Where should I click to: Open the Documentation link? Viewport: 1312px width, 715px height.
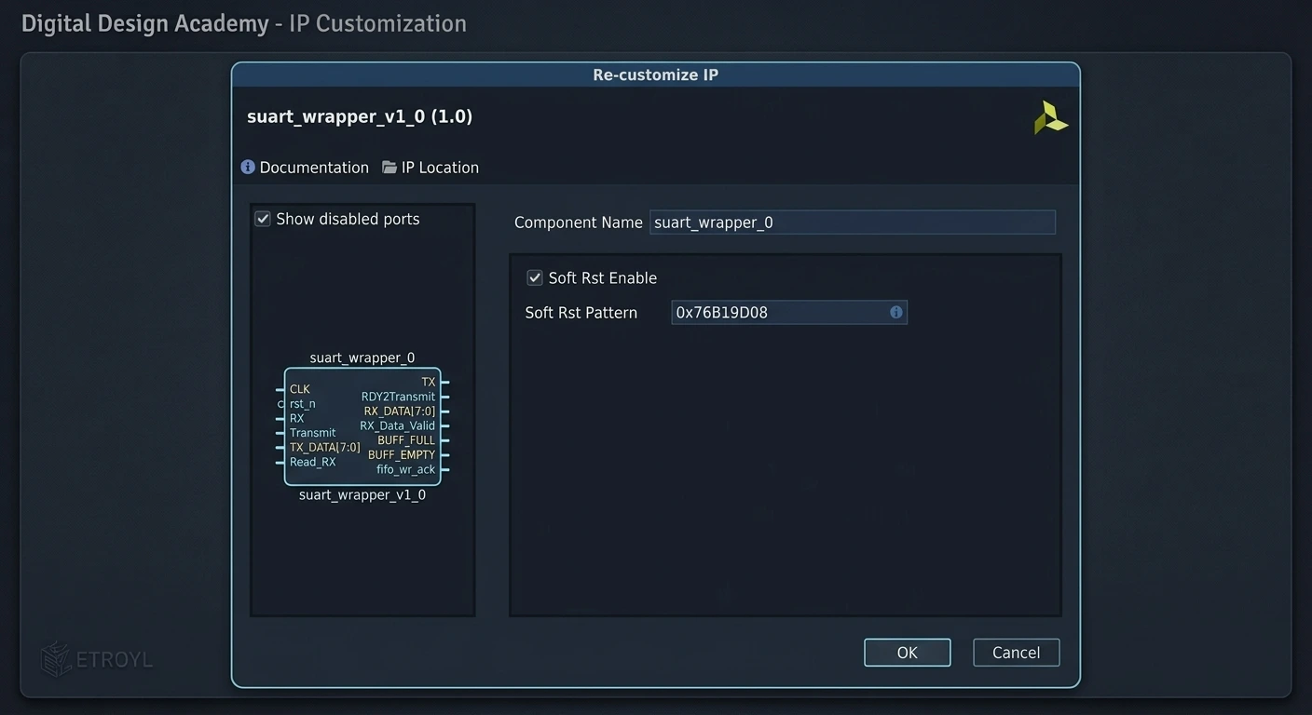click(314, 168)
